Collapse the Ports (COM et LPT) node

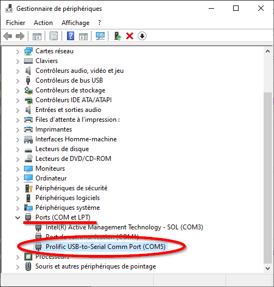(x=18, y=217)
